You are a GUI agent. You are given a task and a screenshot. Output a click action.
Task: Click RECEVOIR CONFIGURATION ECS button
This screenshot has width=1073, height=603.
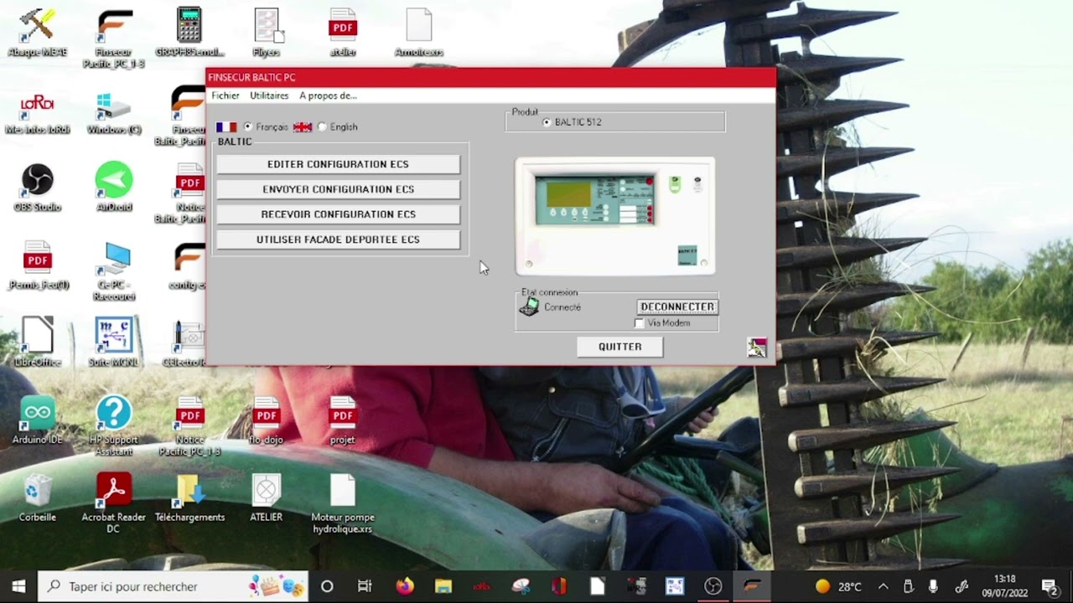(338, 214)
